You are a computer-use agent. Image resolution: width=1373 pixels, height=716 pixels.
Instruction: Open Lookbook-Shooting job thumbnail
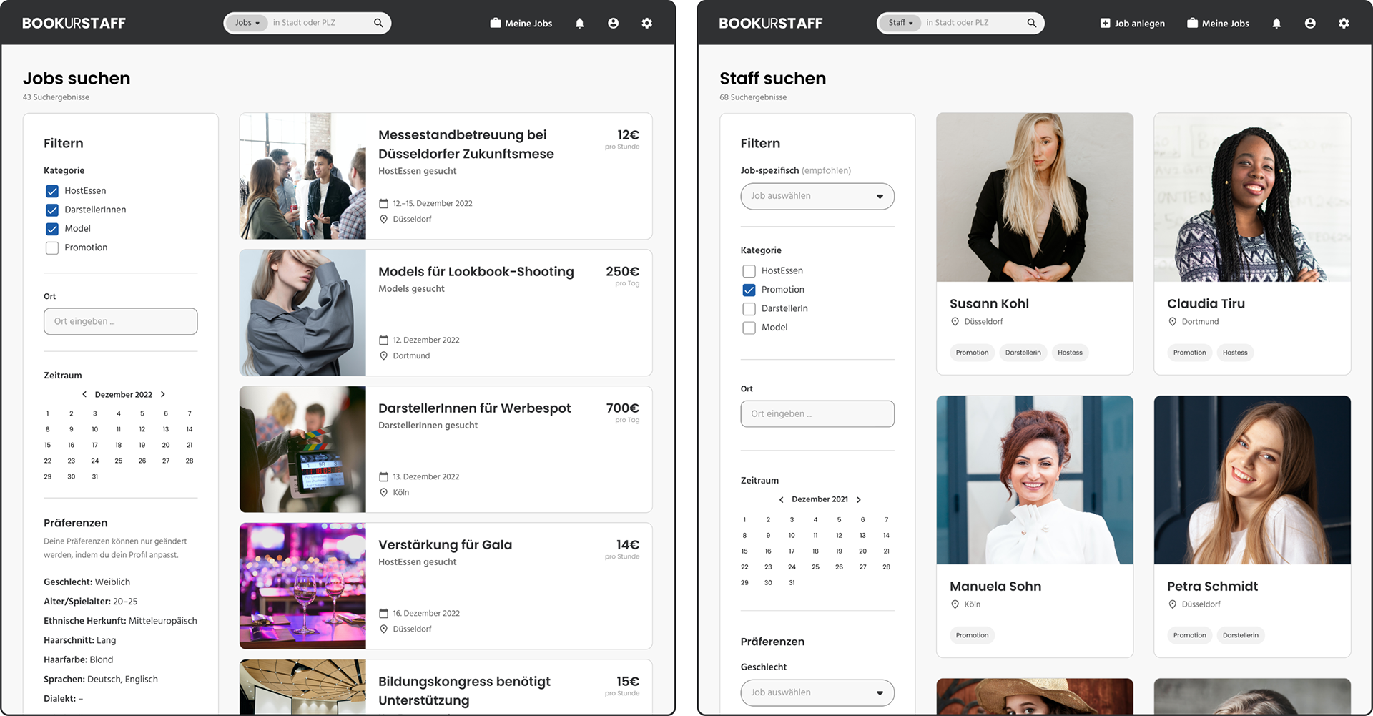pos(302,313)
